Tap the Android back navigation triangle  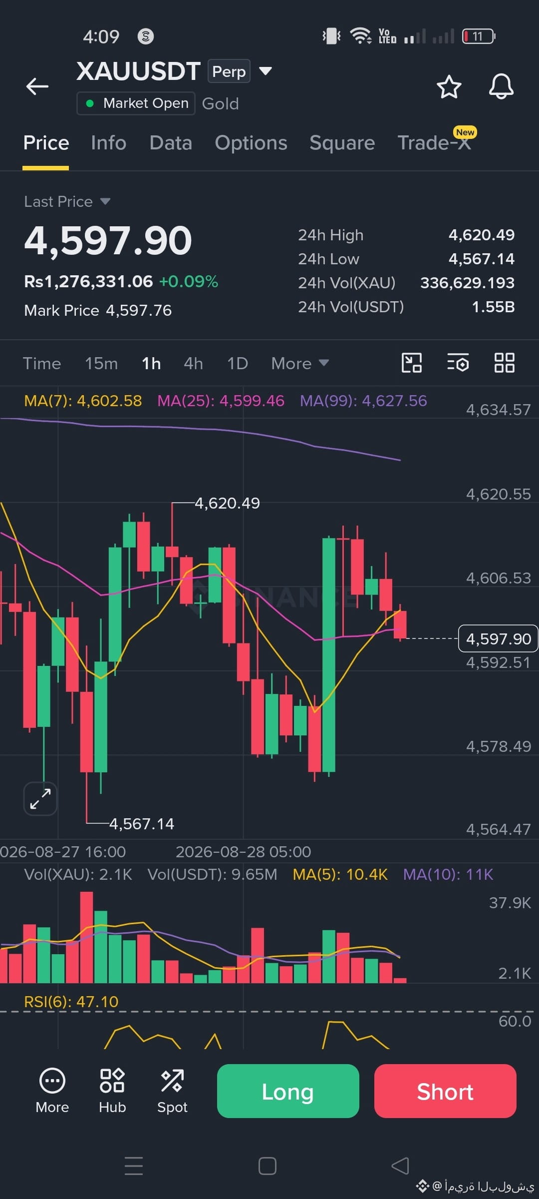click(x=400, y=1166)
